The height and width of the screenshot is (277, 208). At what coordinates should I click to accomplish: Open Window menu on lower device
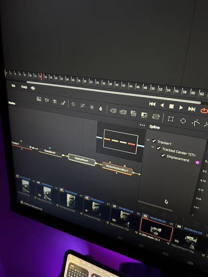pos(108,274)
